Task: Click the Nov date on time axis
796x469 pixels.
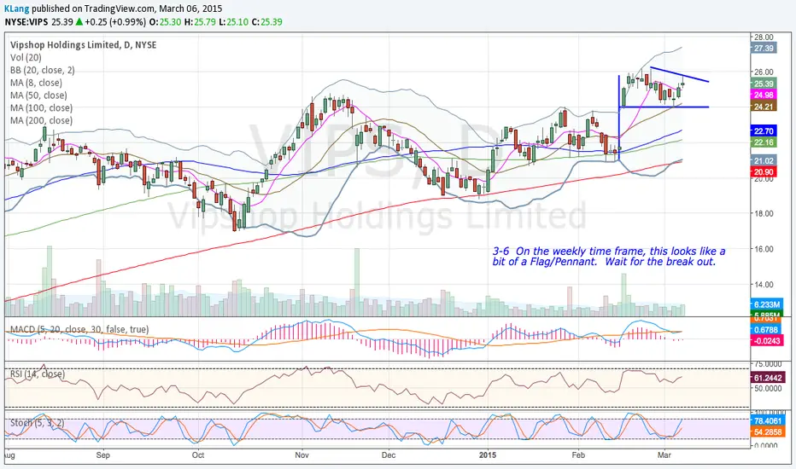Action: coord(302,455)
